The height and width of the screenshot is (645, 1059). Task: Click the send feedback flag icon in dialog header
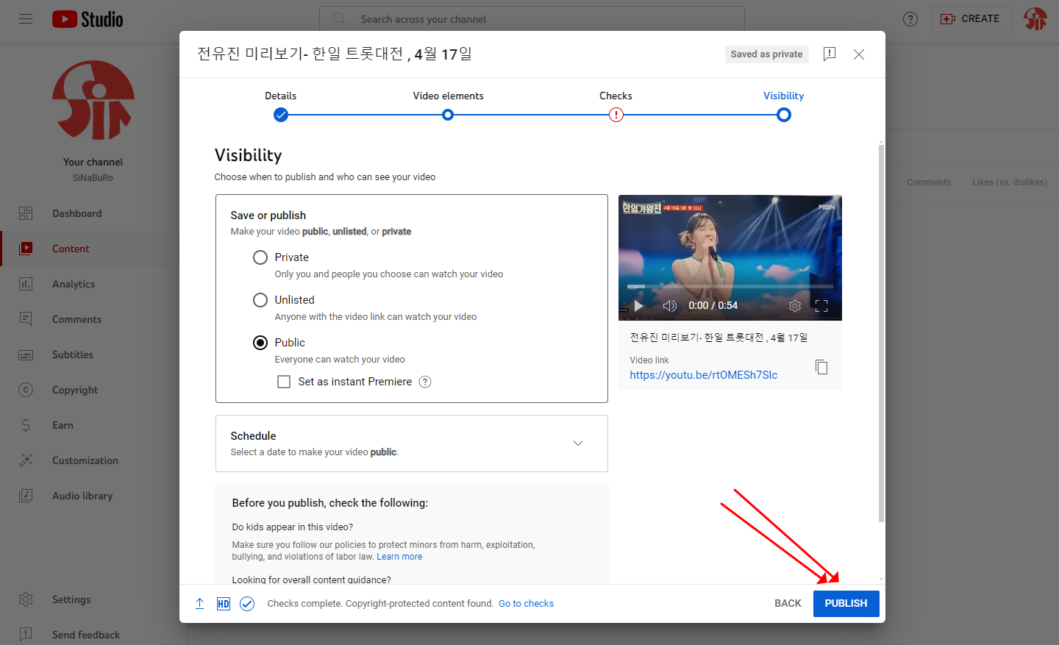click(x=830, y=54)
